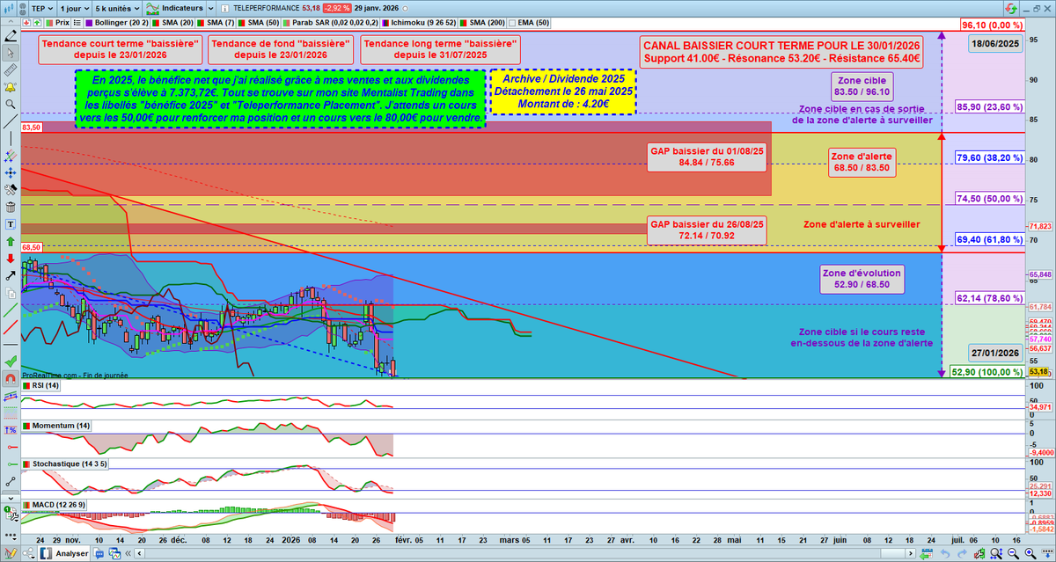Click the info icon beside TELEPERFORMANCE
The width and height of the screenshot is (1056, 562).
point(224,8)
